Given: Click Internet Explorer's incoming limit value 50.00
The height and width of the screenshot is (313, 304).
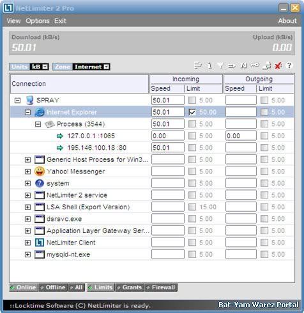Looking at the screenshot, I should [x=208, y=112].
